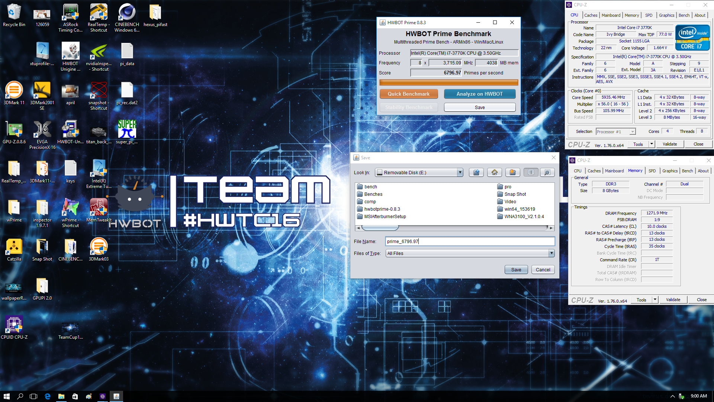Go up one folder level in Save dialog
714x402 pixels.
(x=476, y=172)
